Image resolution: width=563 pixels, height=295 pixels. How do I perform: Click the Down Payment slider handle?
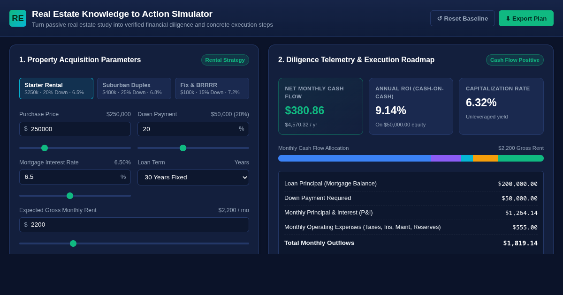pyautogui.click(x=183, y=148)
